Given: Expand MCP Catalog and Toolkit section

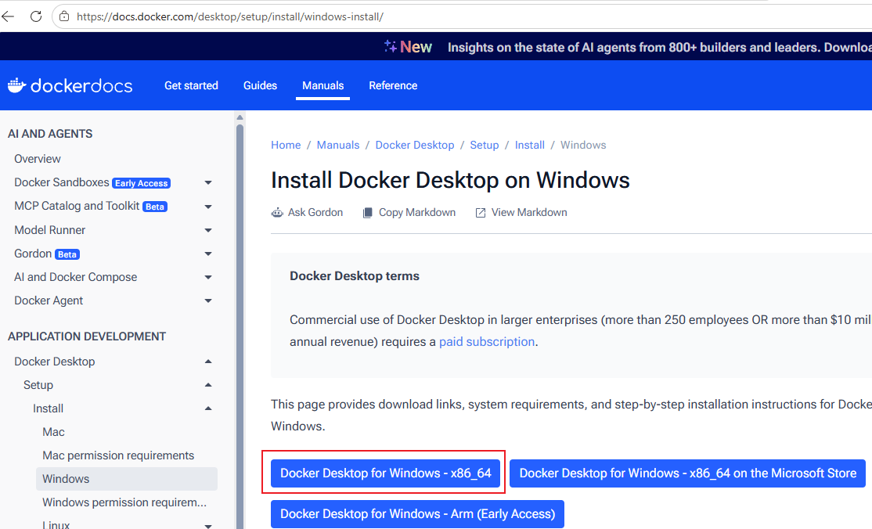Looking at the screenshot, I should 208,207.
